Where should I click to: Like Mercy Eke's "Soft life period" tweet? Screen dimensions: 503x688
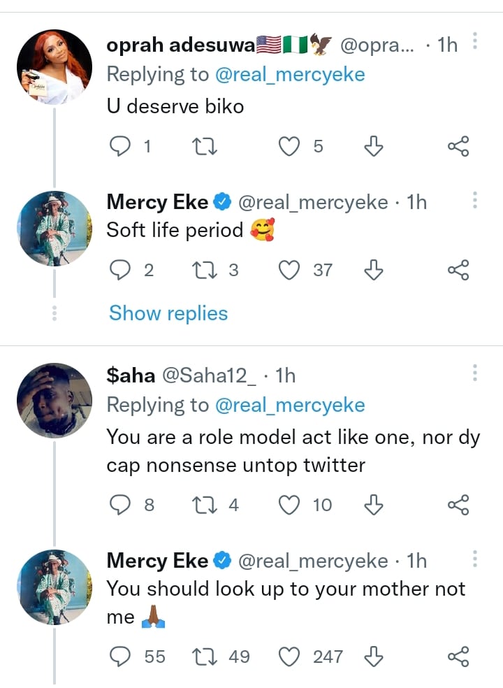289,270
